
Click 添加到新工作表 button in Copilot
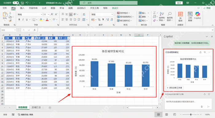click(174, 88)
